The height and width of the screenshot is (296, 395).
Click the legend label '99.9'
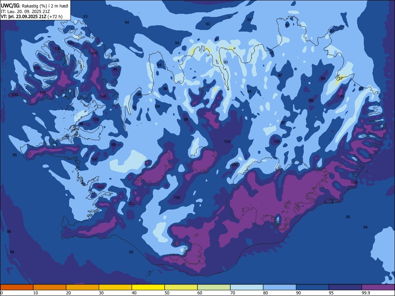point(365,293)
